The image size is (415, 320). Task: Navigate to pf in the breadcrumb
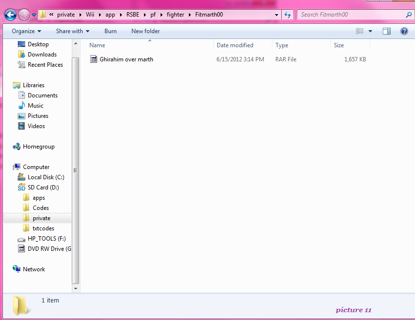pyautogui.click(x=153, y=15)
